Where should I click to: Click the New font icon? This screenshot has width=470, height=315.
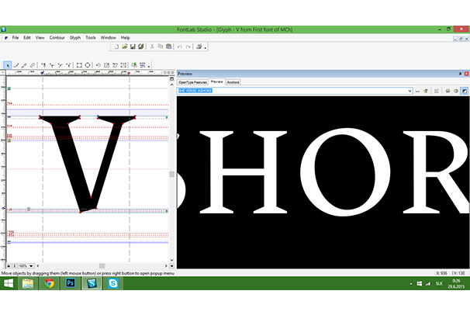pyautogui.click(x=116, y=47)
